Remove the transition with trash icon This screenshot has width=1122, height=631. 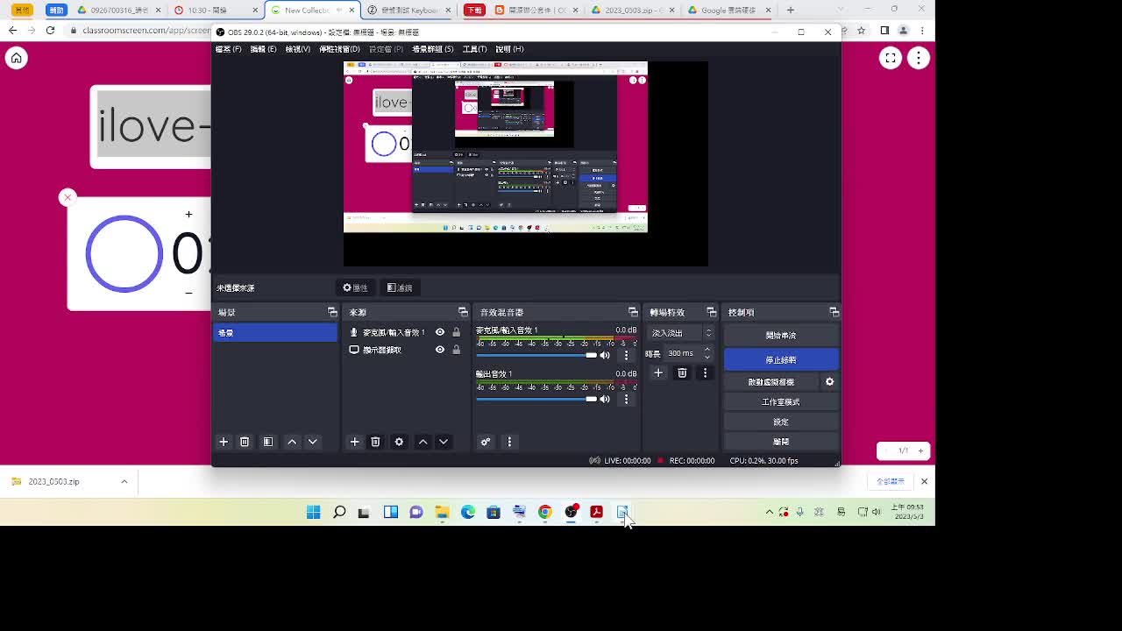(x=682, y=373)
